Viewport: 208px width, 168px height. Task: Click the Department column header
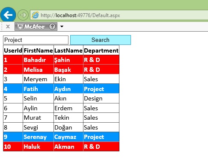pos(101,50)
